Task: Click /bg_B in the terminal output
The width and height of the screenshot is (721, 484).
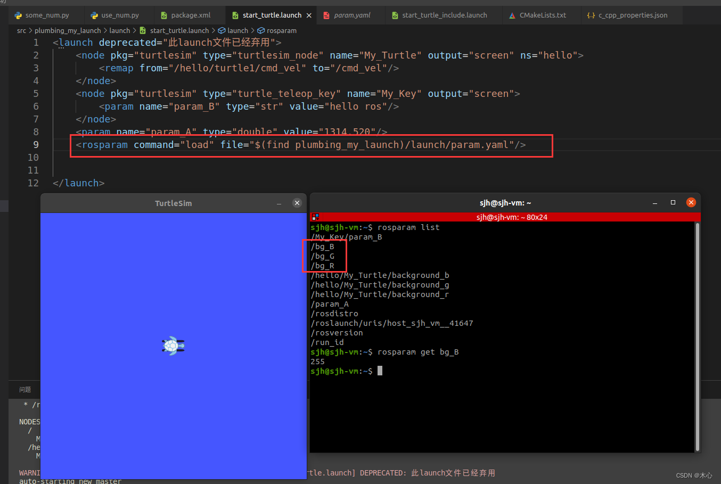Action: 322,247
